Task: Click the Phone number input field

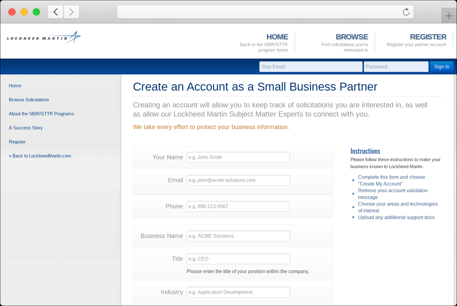Action: [238, 206]
